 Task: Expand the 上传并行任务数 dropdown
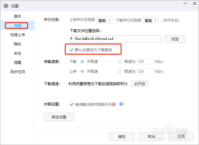click(x=105, y=20)
